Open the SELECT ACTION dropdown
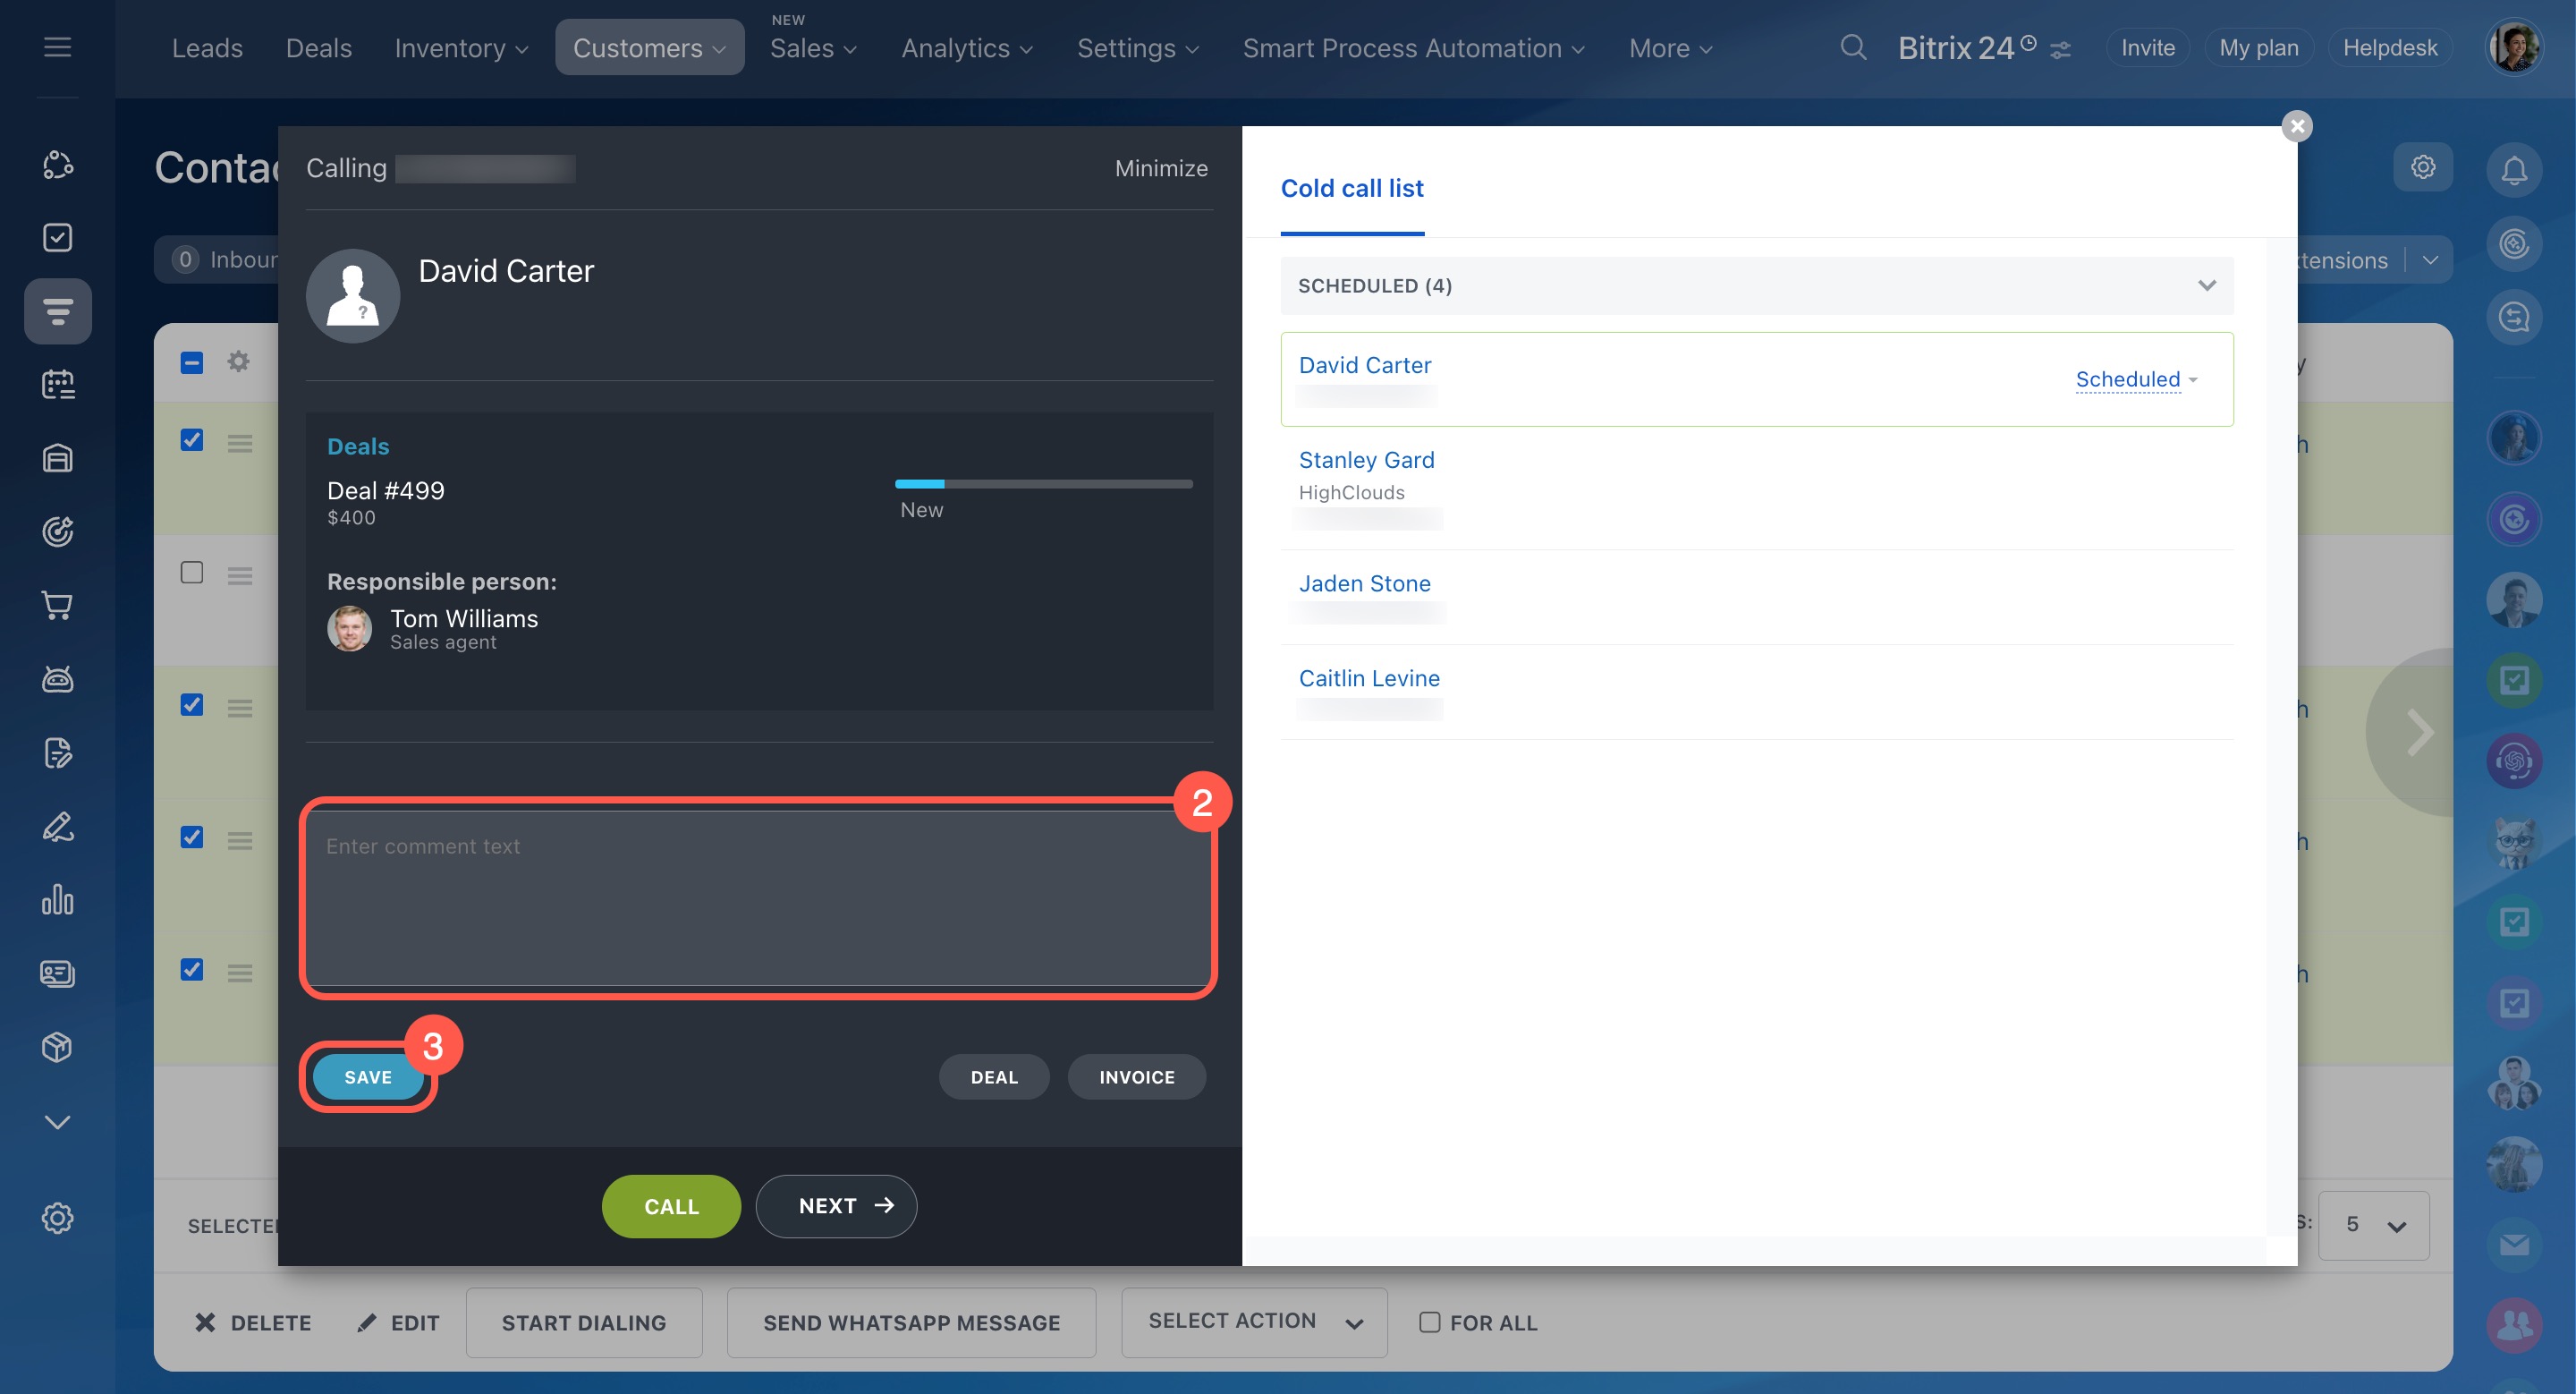Viewport: 2576px width, 1394px height. point(1253,1321)
